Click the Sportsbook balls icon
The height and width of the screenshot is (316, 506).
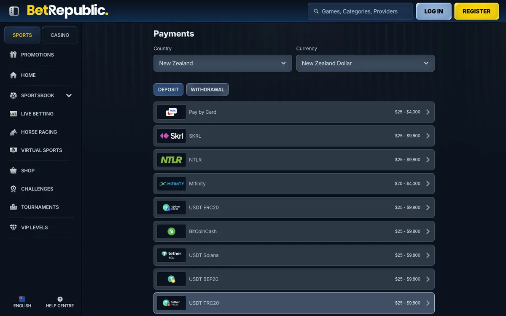point(13,96)
